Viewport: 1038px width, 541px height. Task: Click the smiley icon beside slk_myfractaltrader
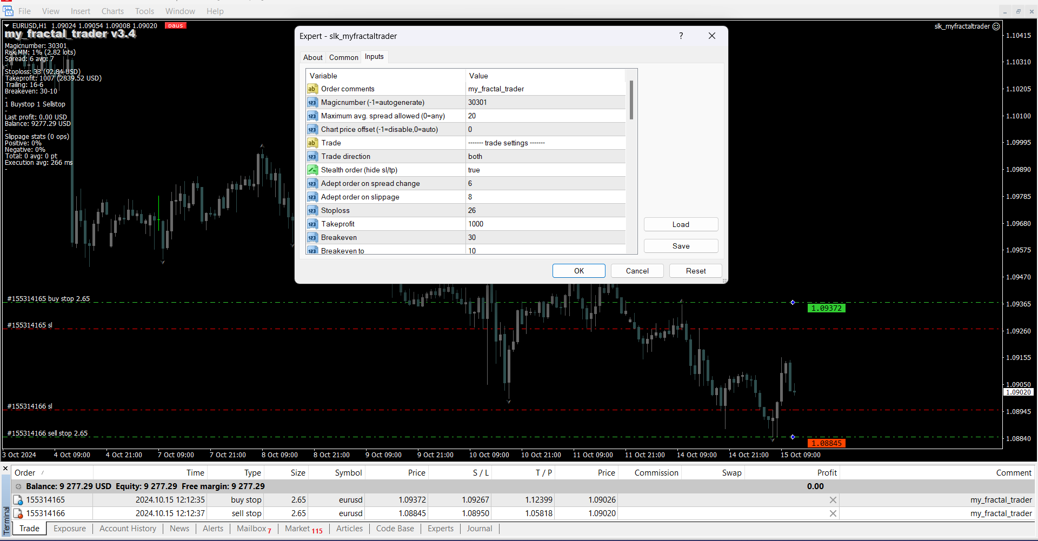click(x=996, y=26)
